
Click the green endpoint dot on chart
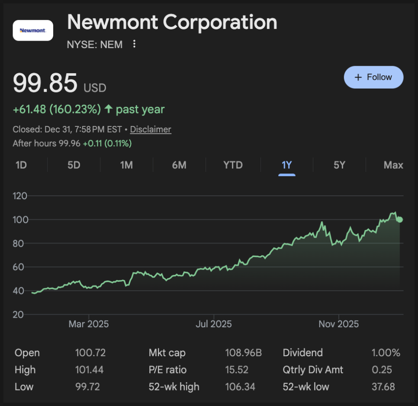400,219
